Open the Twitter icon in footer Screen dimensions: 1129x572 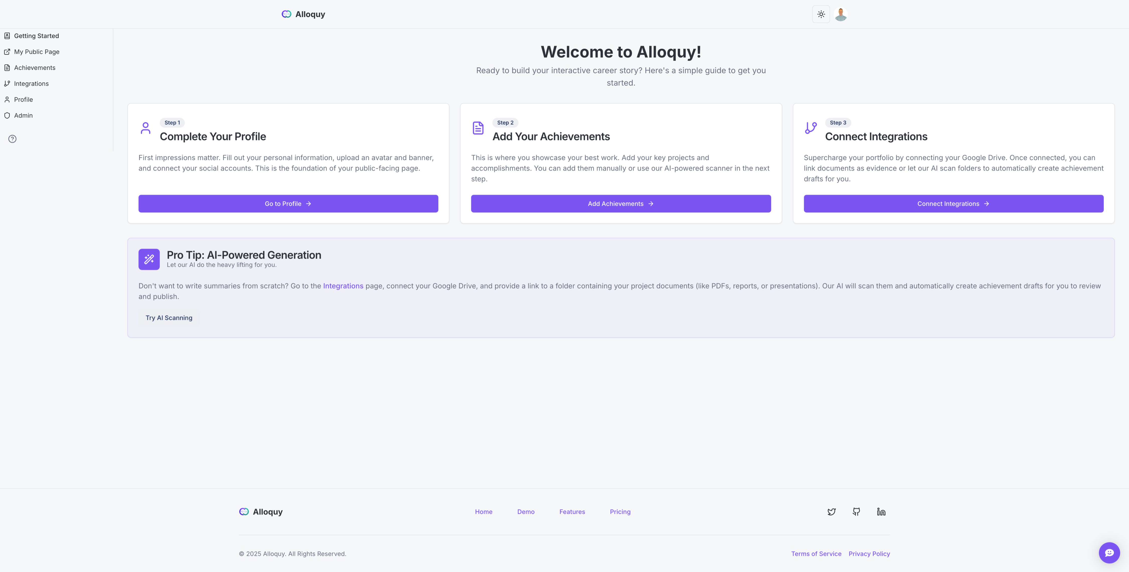[x=831, y=512]
